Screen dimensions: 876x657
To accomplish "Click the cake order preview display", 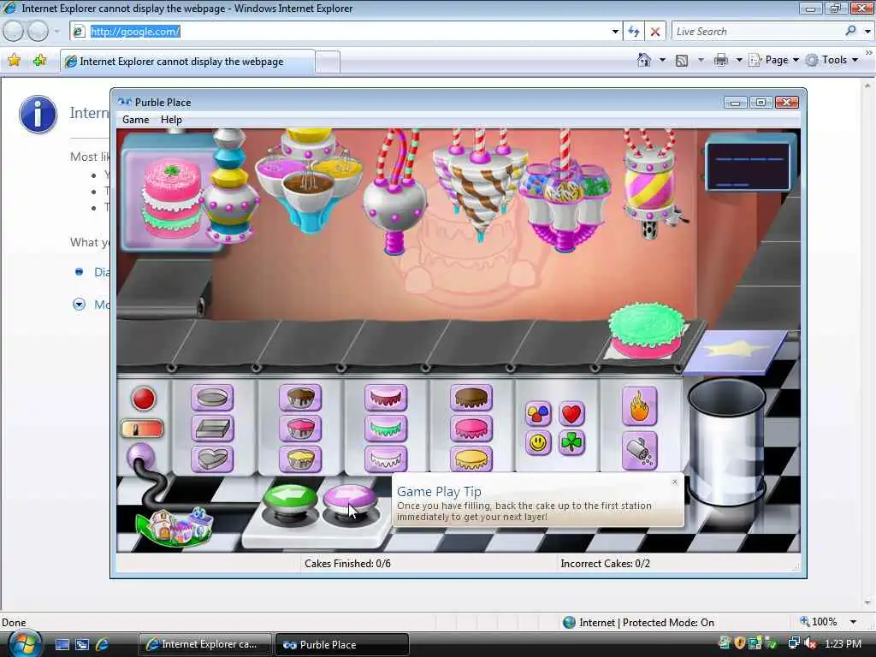I will point(170,192).
